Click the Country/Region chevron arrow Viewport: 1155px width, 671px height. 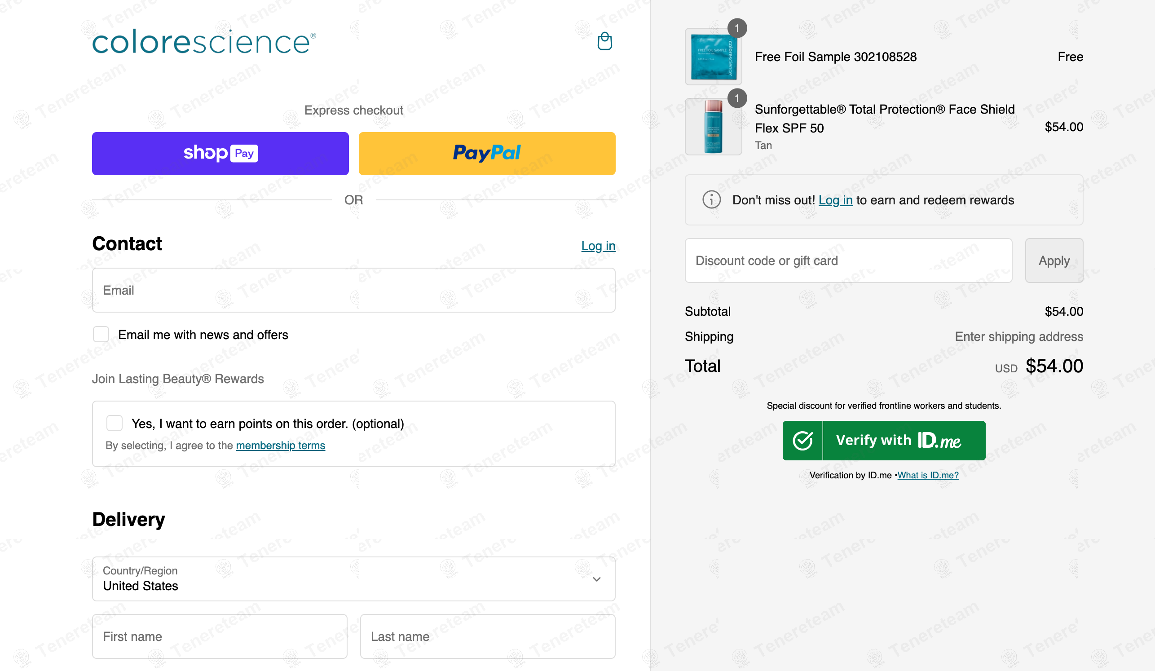point(597,579)
